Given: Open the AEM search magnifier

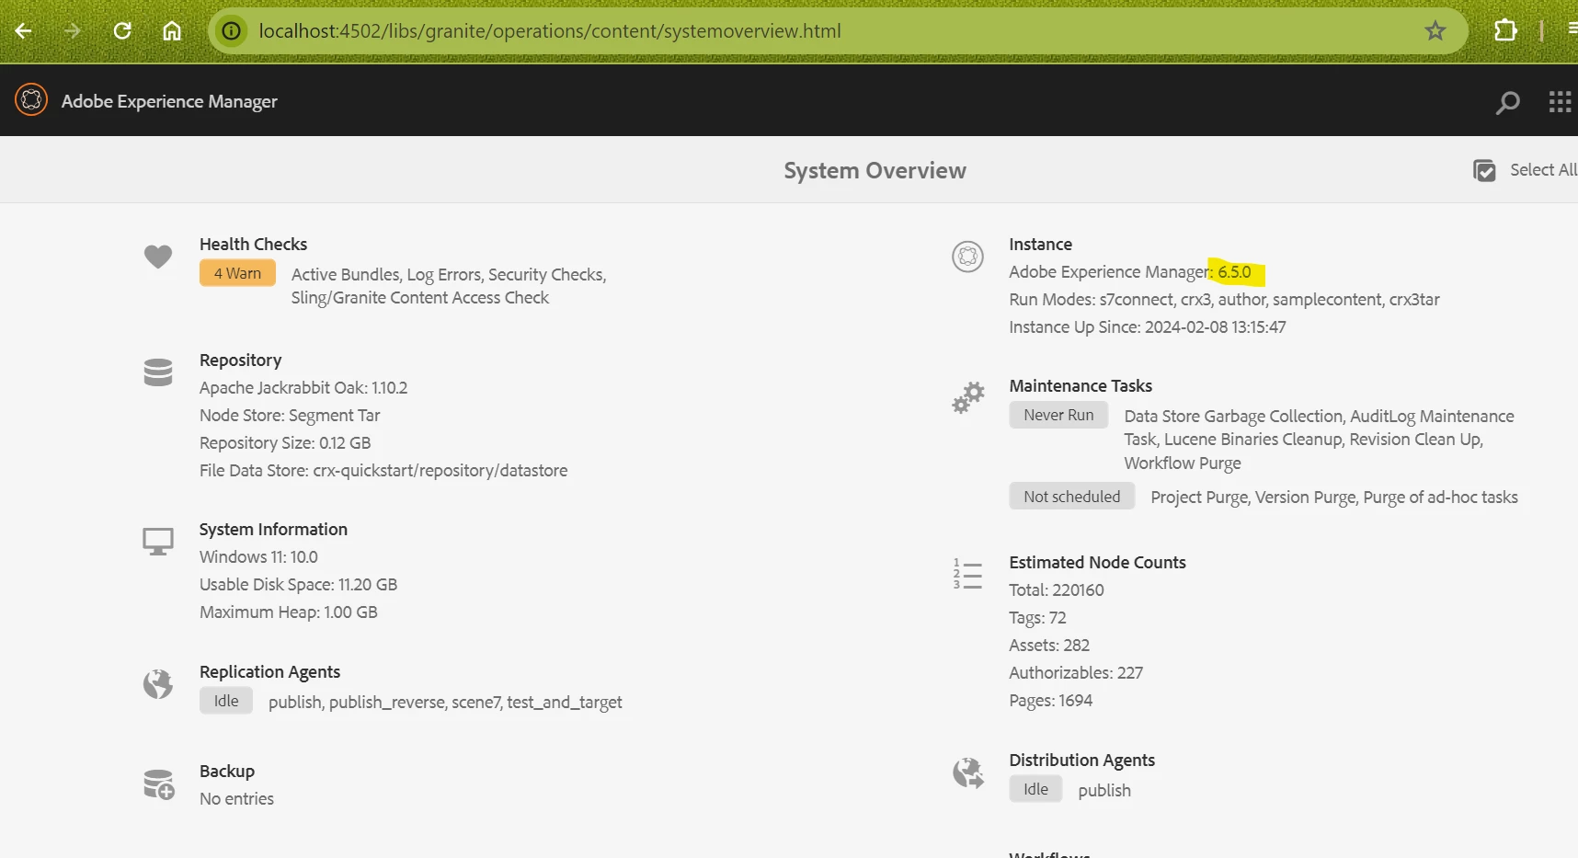Looking at the screenshot, I should pos(1508,102).
